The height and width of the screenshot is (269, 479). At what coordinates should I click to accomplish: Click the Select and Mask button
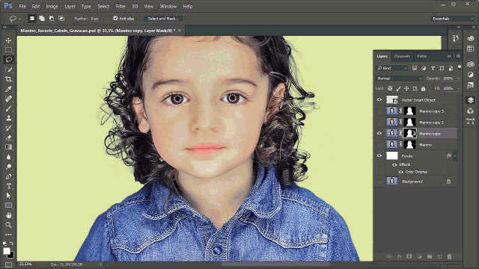pyautogui.click(x=163, y=19)
